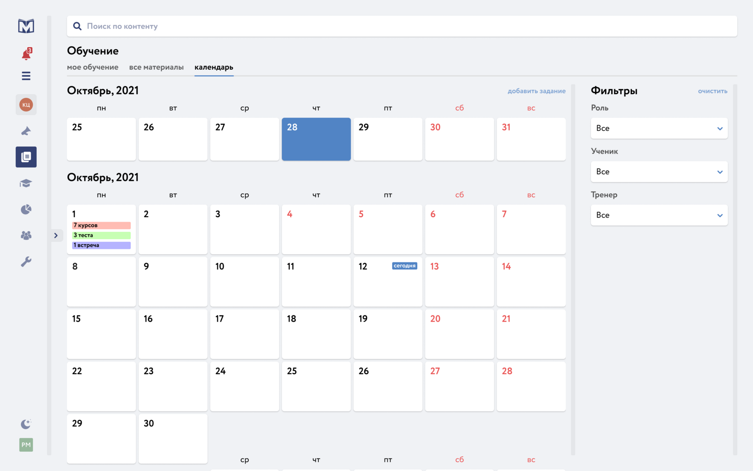Select day 23 in the month calendar
753x471 pixels.
point(173,387)
